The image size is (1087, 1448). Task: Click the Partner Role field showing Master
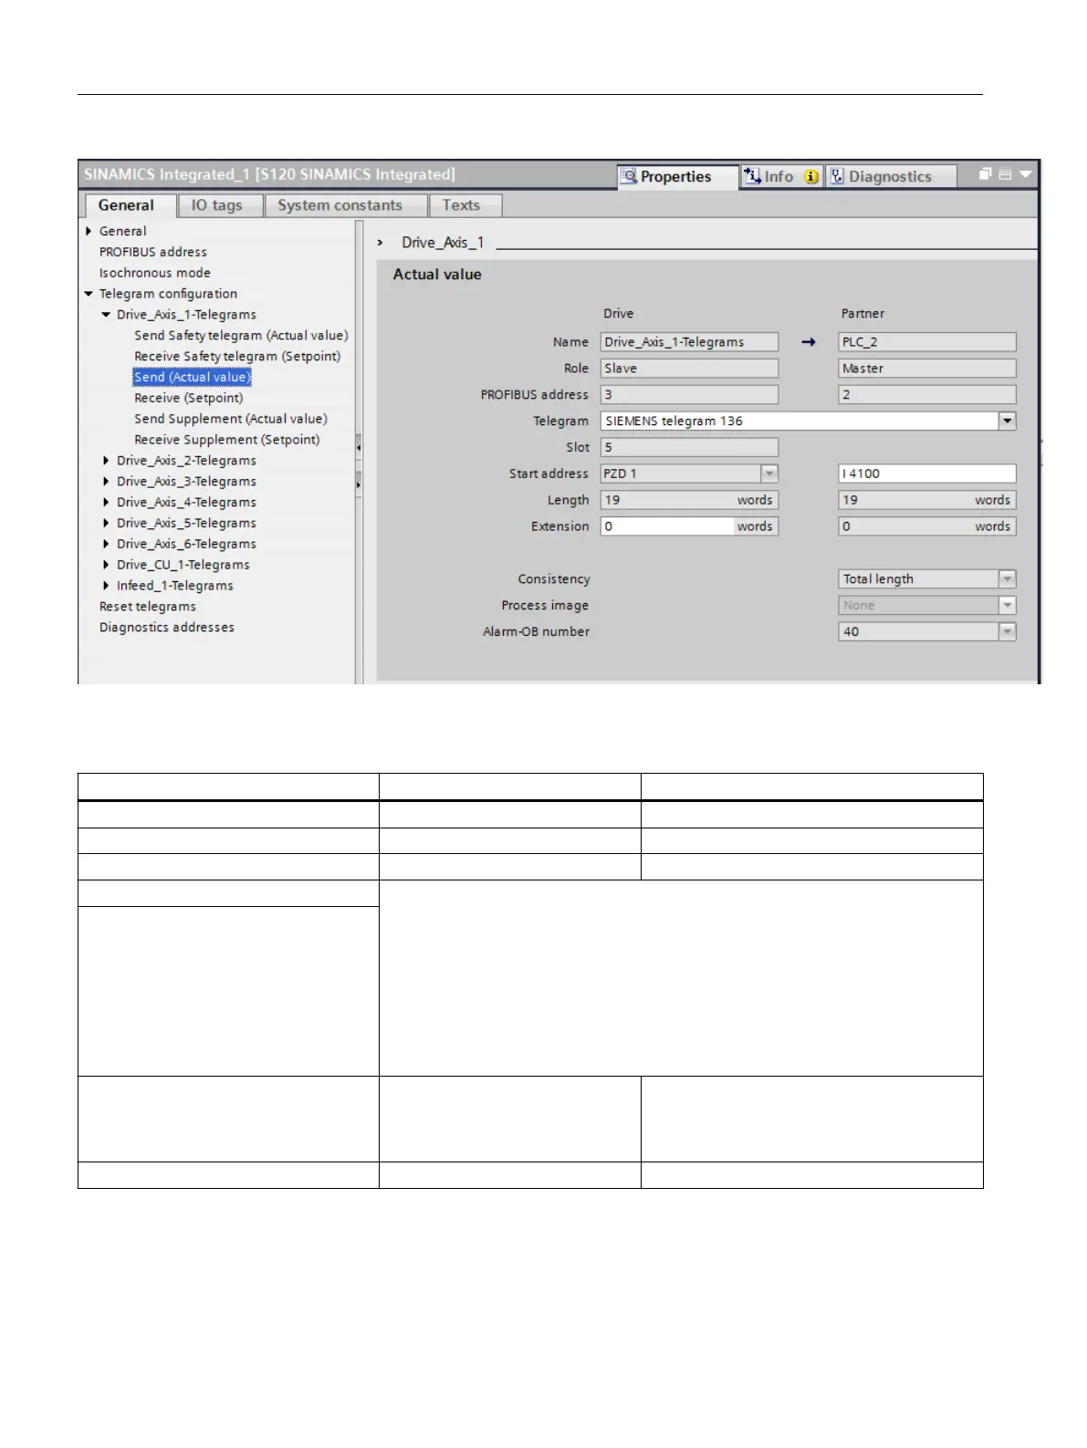click(927, 369)
